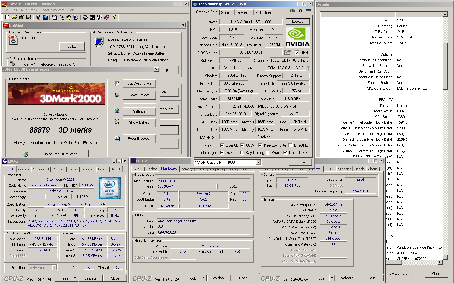This screenshot has width=454, height=284.
Task: Click Details window vertical scroll up arrow
Action: (x=445, y=14)
